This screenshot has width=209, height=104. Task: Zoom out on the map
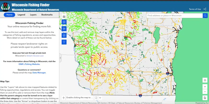pos(205,92)
